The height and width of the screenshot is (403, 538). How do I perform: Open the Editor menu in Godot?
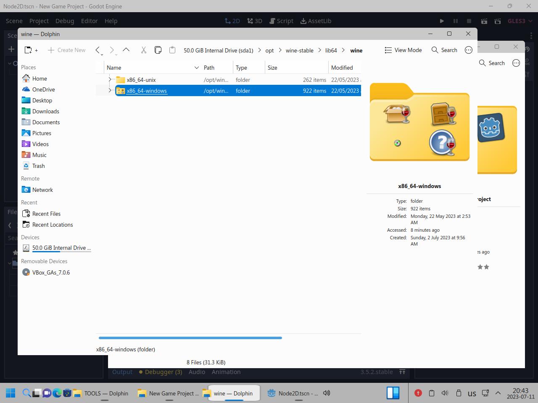(x=89, y=21)
